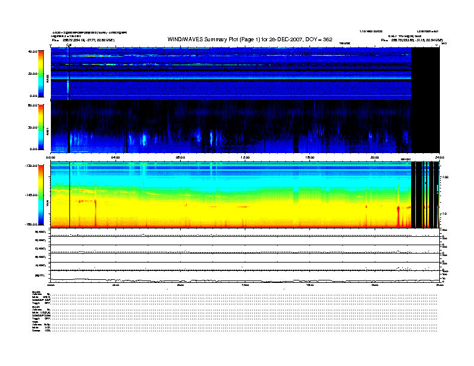This screenshot has height=366, width=474.
Task: Click the TNR status heading in bottom table
Action: [x=35, y=322]
